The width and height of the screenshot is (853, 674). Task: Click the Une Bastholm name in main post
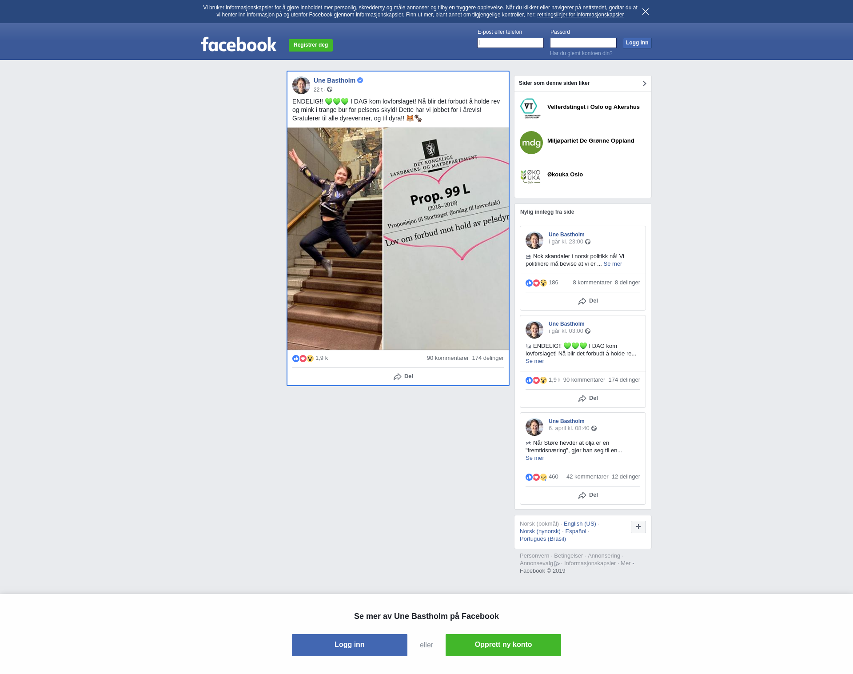(335, 80)
